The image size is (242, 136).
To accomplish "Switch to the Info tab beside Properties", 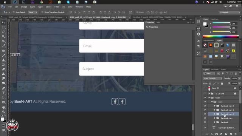I will 158,22.
